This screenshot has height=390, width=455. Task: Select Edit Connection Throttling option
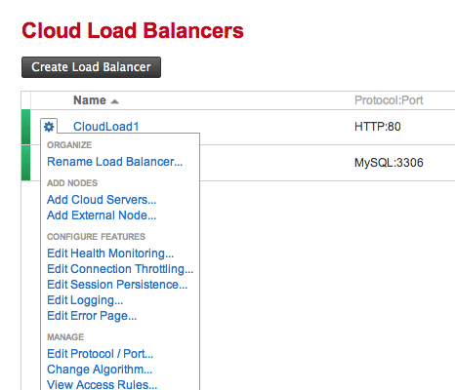pos(120,269)
